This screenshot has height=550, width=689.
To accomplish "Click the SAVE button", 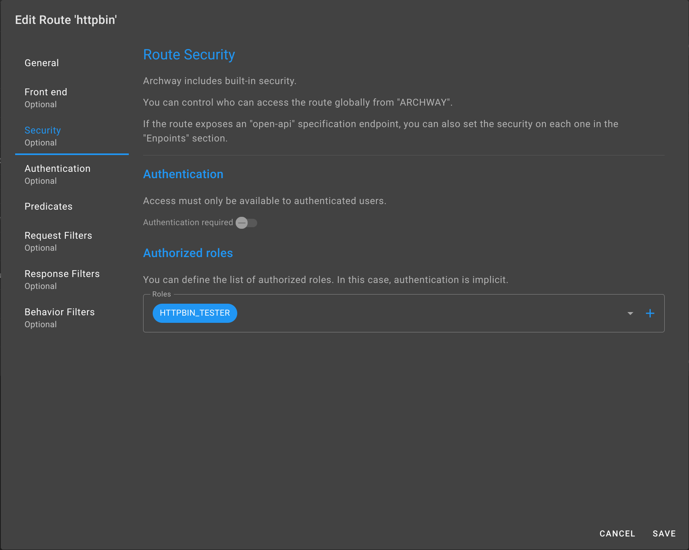I will [x=664, y=534].
